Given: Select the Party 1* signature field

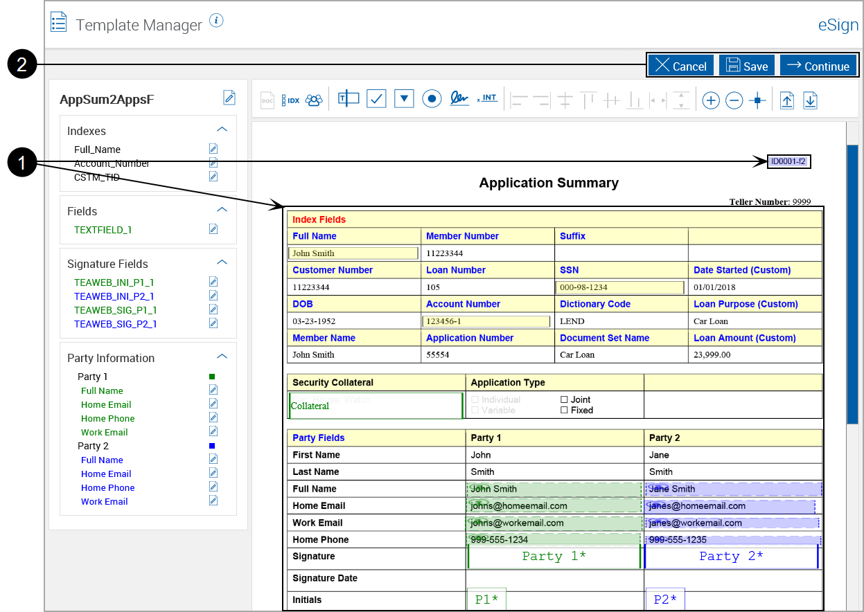Looking at the screenshot, I should point(554,557).
